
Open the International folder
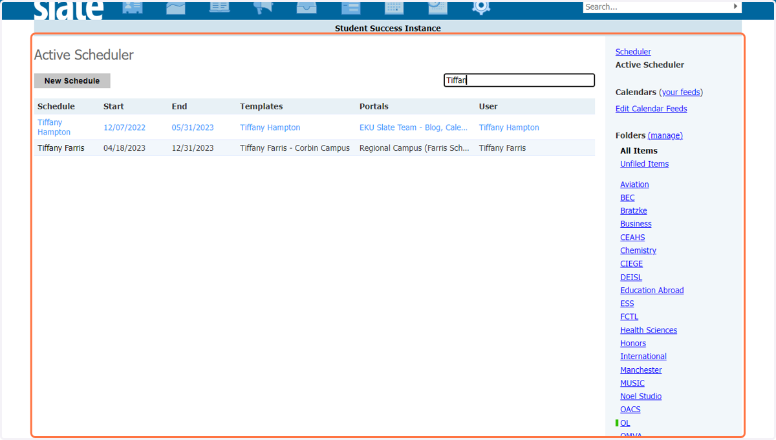[643, 357]
